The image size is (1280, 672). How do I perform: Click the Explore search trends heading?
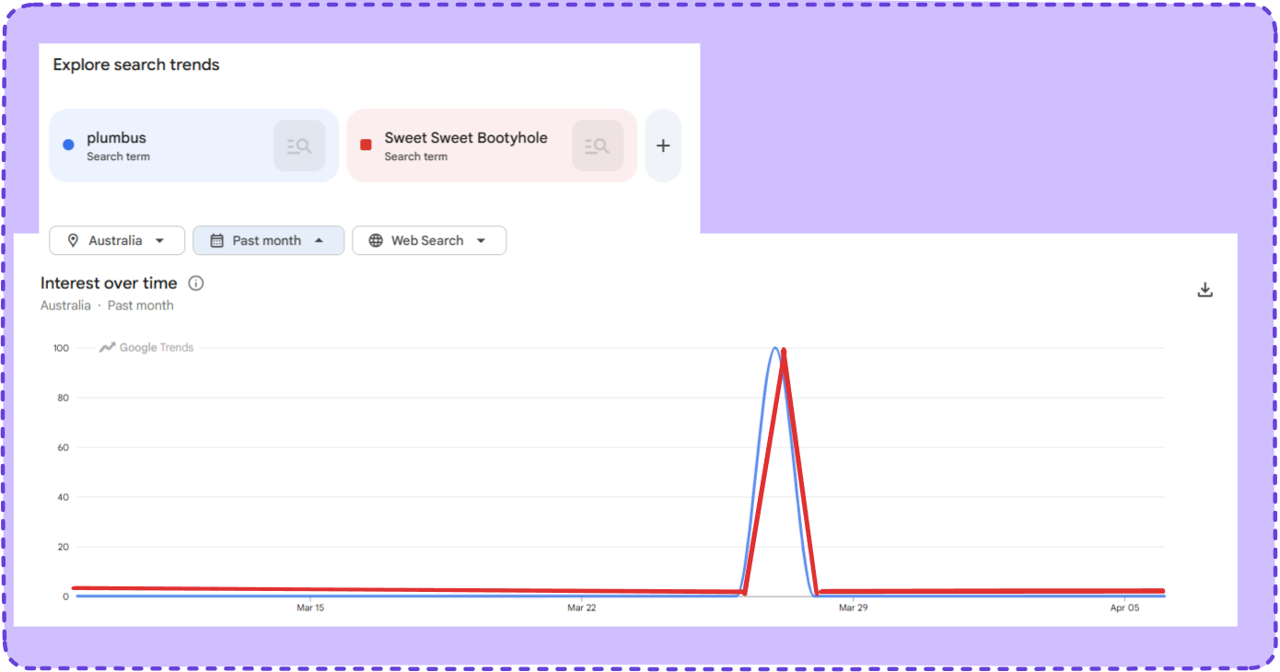[136, 64]
